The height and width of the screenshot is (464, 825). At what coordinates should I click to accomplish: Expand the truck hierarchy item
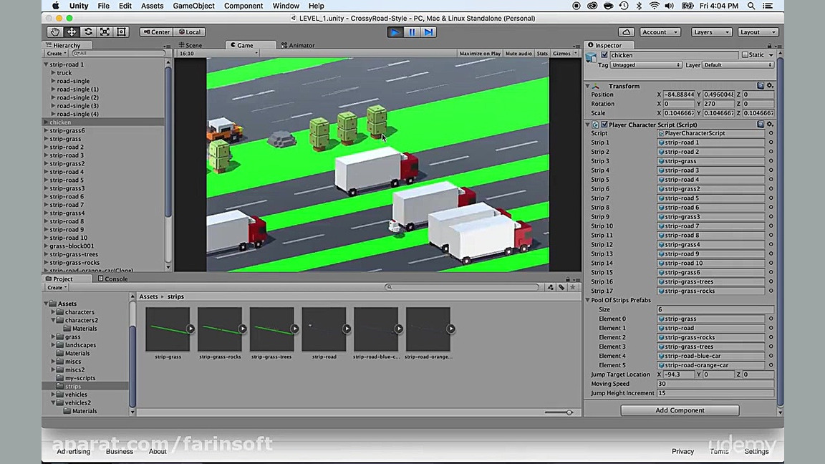53,73
